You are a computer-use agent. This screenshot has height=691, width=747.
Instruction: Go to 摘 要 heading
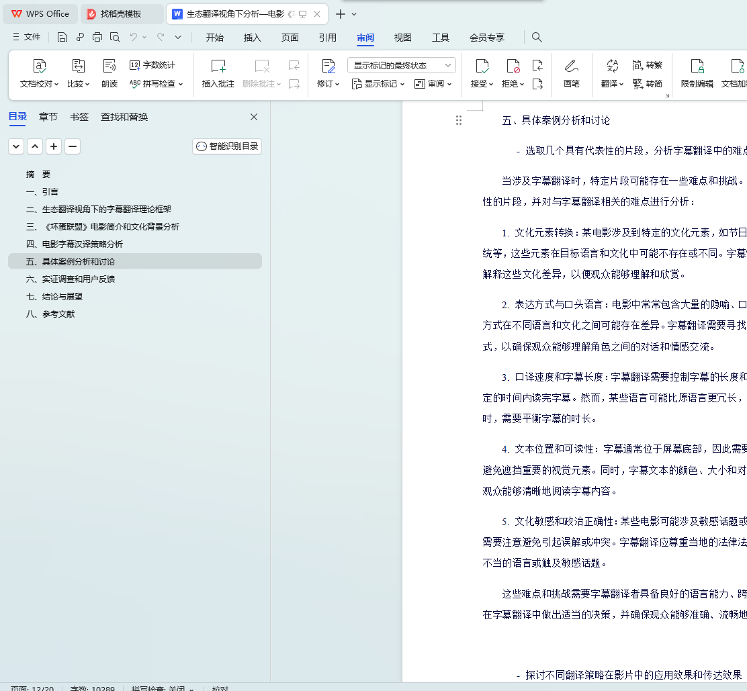point(38,175)
